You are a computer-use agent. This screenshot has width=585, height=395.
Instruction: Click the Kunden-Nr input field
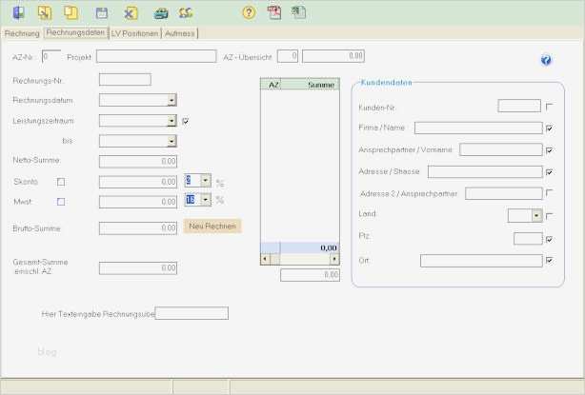(519, 106)
